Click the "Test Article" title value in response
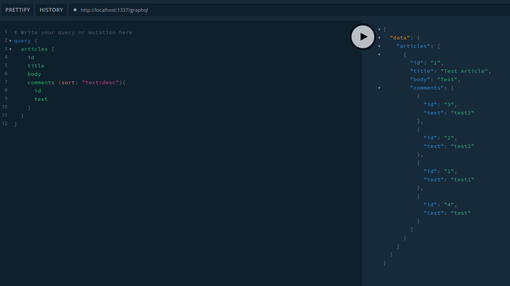 coord(465,71)
